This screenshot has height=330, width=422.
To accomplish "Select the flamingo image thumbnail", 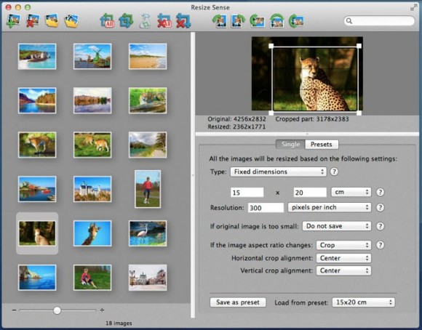I will (x=148, y=233).
